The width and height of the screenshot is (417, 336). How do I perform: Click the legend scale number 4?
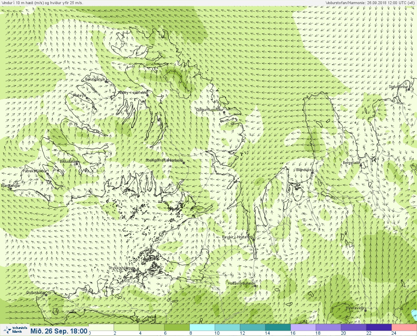[140, 333]
